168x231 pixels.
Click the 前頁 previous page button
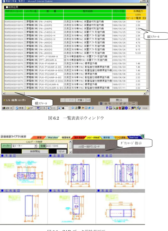pyautogui.click(x=70, y=100)
